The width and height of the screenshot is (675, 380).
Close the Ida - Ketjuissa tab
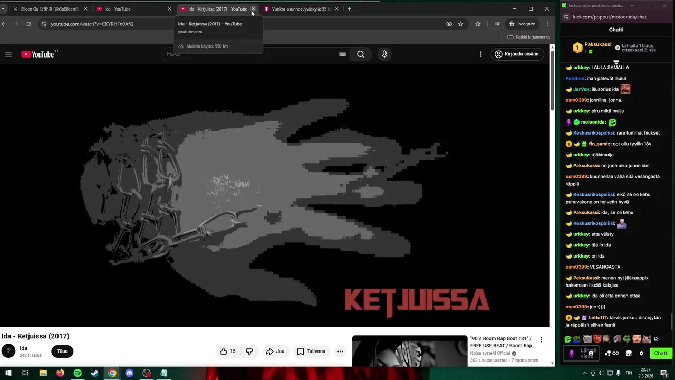tap(253, 9)
